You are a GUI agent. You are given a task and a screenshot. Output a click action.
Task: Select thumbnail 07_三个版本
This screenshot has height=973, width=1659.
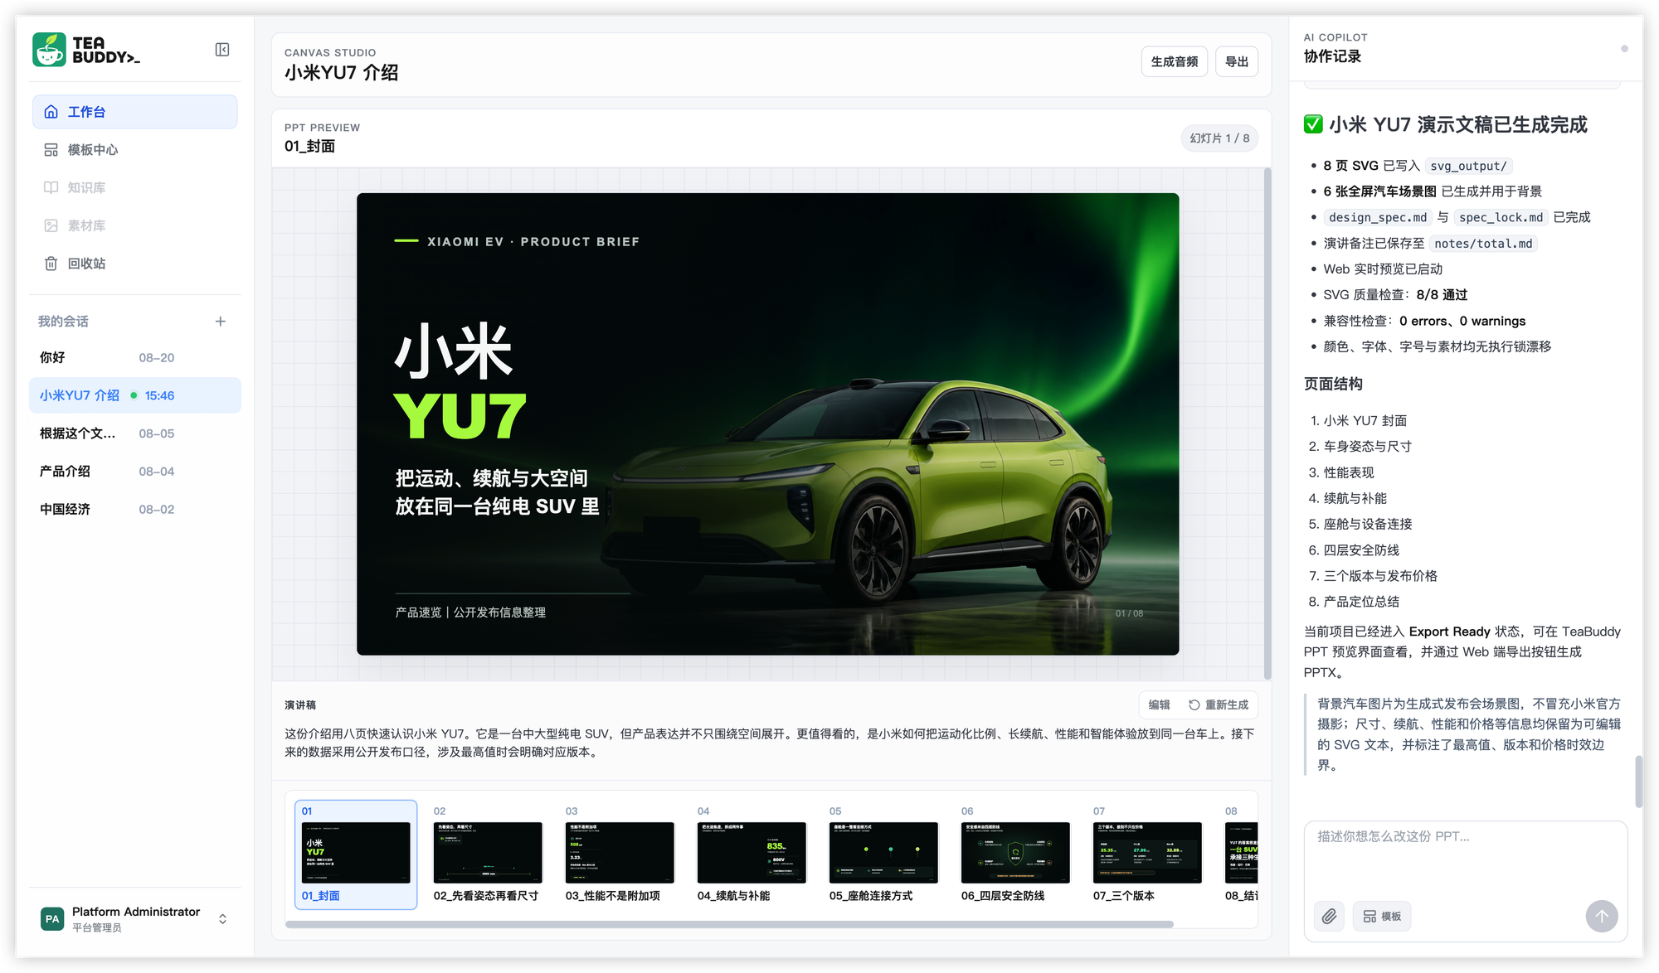click(x=1147, y=854)
